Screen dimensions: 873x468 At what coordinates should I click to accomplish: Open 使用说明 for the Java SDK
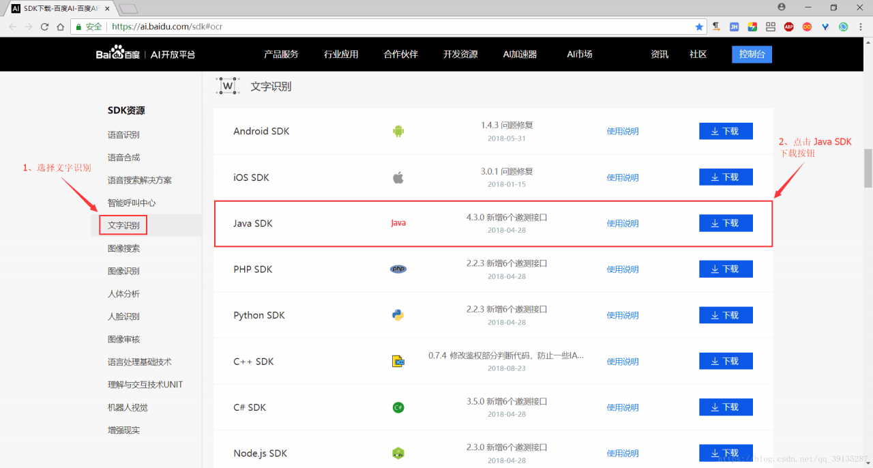click(x=623, y=224)
